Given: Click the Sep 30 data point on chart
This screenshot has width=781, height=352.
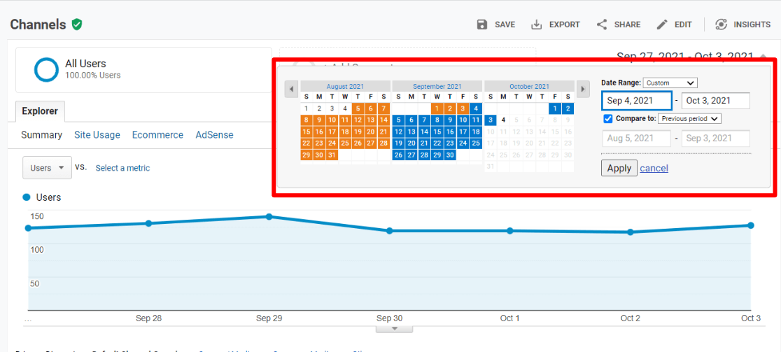Looking at the screenshot, I should pyautogui.click(x=390, y=230).
